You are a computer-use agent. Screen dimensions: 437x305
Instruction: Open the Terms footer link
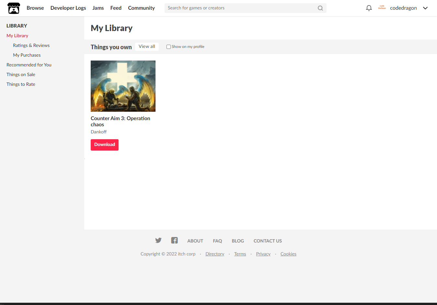coord(240,254)
